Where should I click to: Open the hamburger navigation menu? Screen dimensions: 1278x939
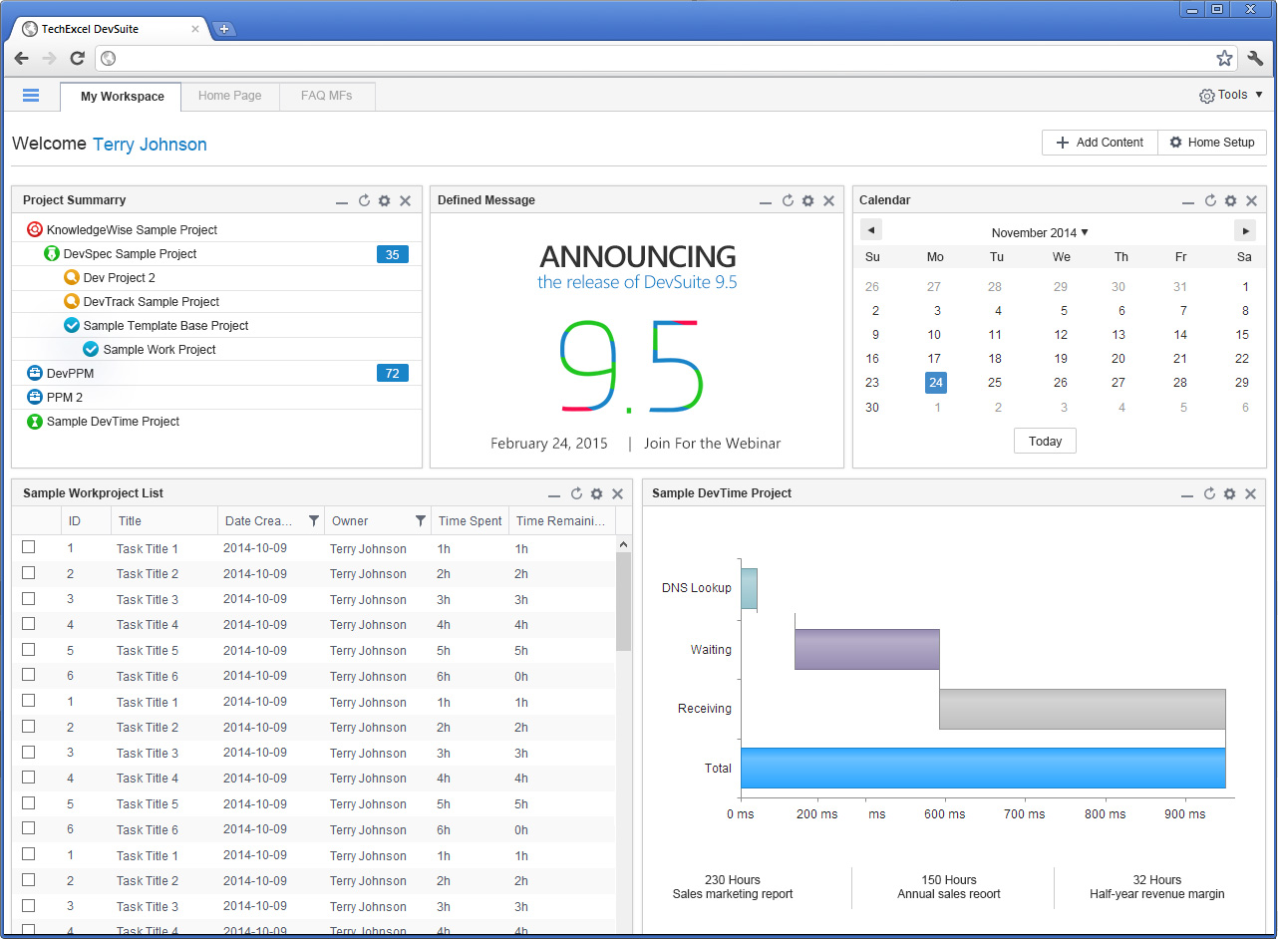pos(31,96)
